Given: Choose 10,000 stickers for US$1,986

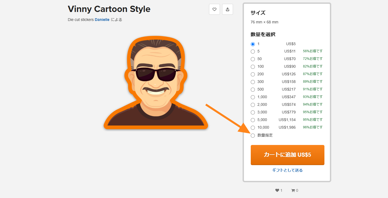Looking at the screenshot, I should click(x=253, y=128).
